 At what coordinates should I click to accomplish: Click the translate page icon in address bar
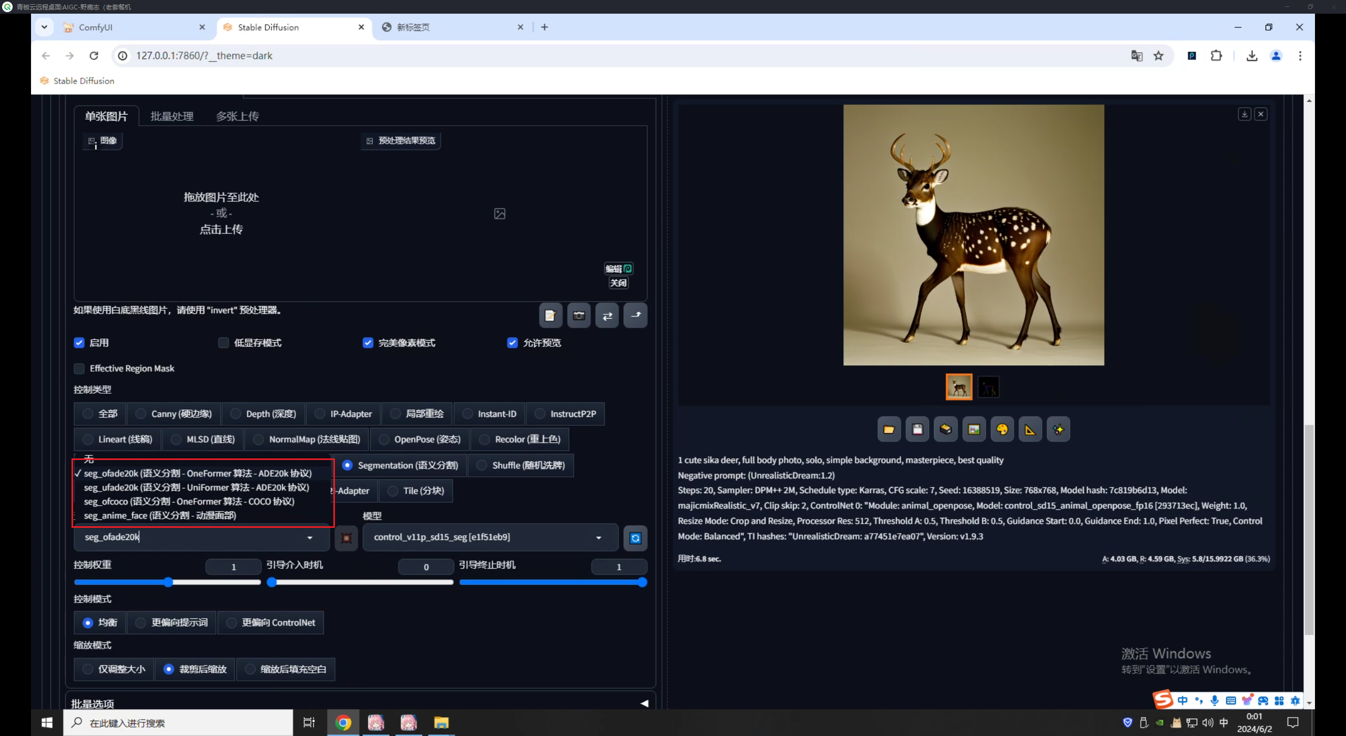1137,56
